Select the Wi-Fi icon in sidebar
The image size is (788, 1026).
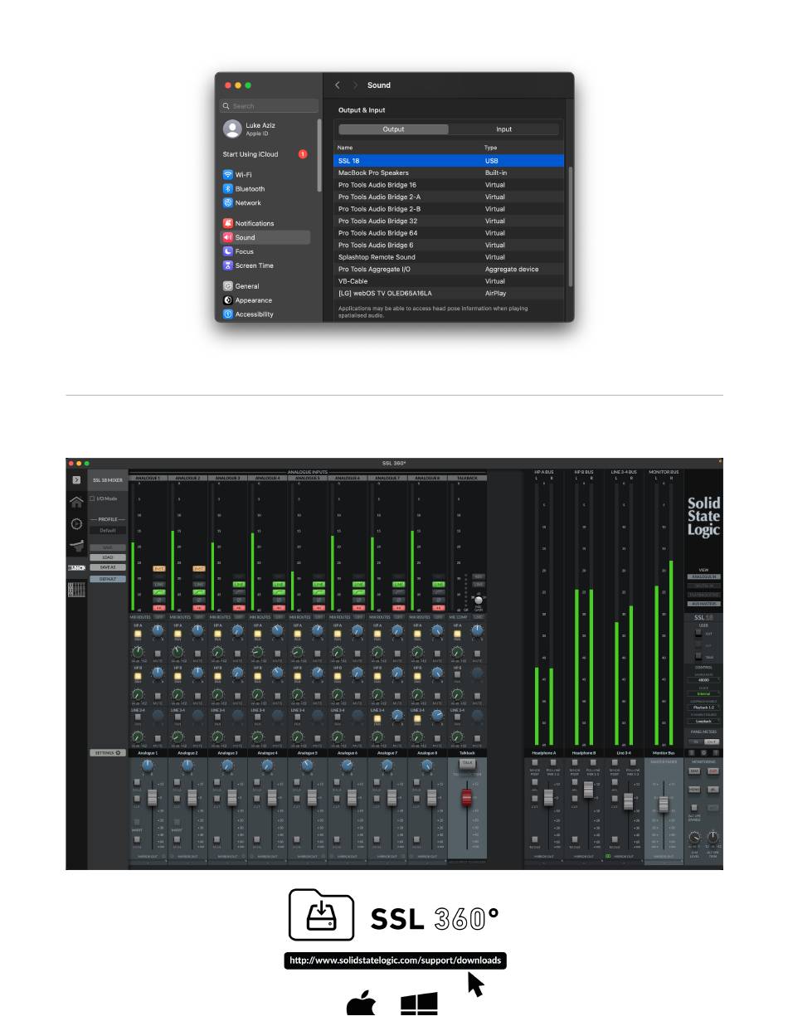click(228, 175)
